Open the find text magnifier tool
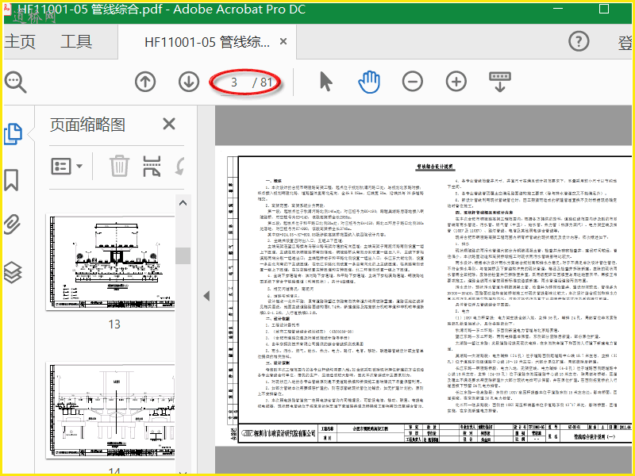Screen dimensions: 635x476 click(x=15, y=83)
